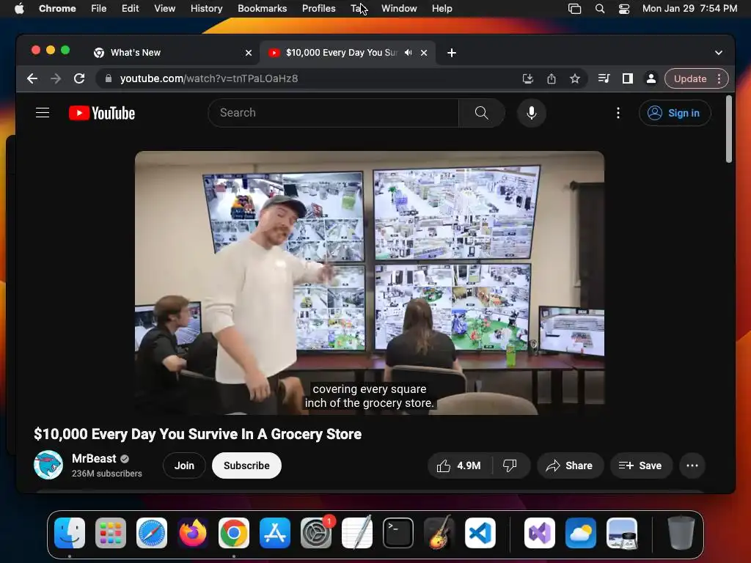Open Terminal from the Dock
Image resolution: width=751 pixels, height=563 pixels.
coord(398,533)
